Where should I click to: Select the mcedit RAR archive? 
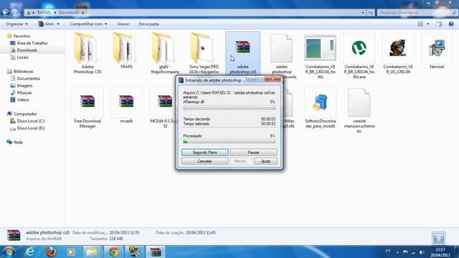(x=126, y=105)
